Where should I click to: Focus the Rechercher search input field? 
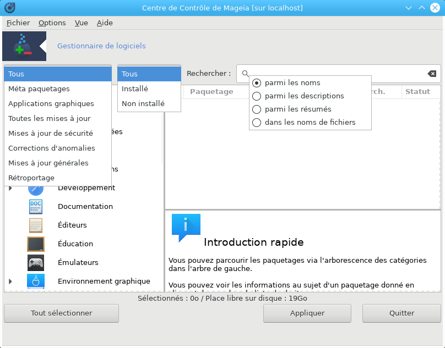(338, 74)
